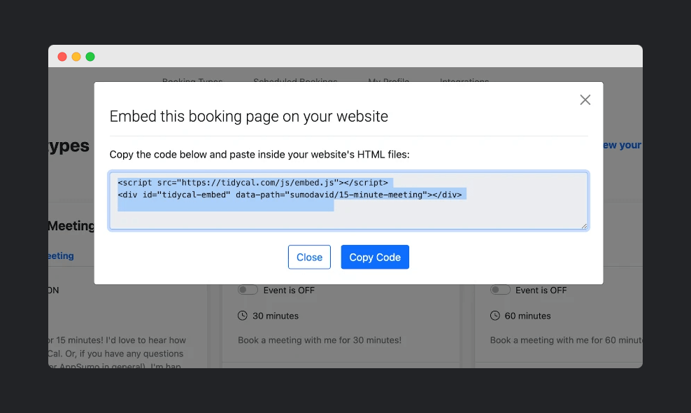The image size is (691, 413).
Task: Click the script tag line in the embed code
Action: [253, 183]
